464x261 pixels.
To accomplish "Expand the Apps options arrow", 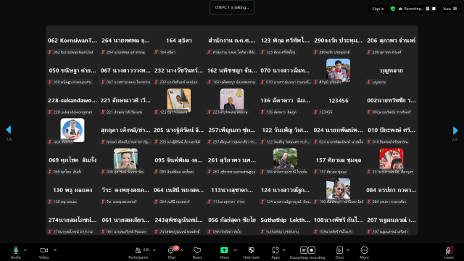I will pyautogui.click(x=284, y=250).
